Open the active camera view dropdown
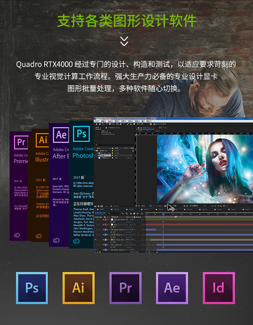253x325 pixels. point(196,206)
